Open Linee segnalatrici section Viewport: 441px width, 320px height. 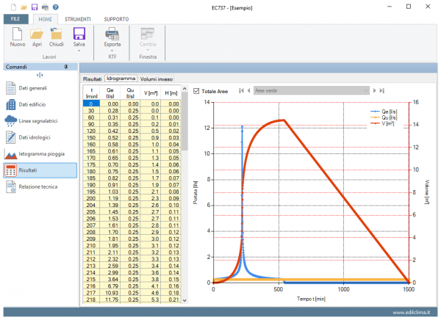tap(40, 121)
